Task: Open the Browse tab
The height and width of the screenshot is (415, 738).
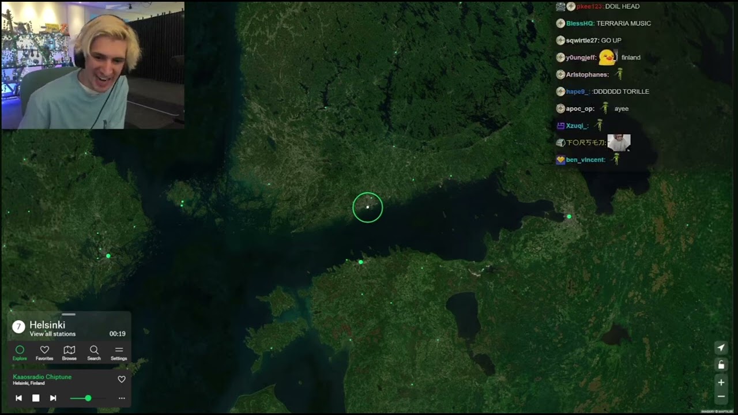Action: click(x=69, y=353)
